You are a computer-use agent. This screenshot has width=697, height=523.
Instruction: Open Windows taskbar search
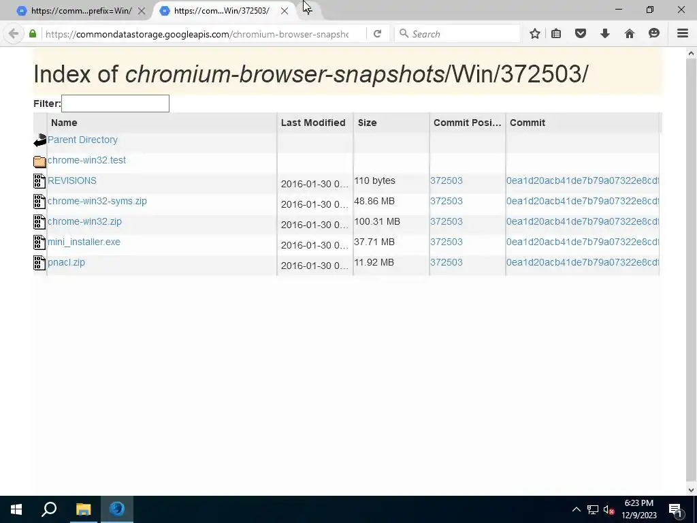pyautogui.click(x=49, y=509)
